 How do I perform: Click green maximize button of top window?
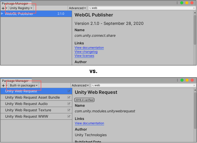click(182, 3)
